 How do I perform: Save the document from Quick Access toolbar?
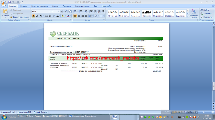9,2
